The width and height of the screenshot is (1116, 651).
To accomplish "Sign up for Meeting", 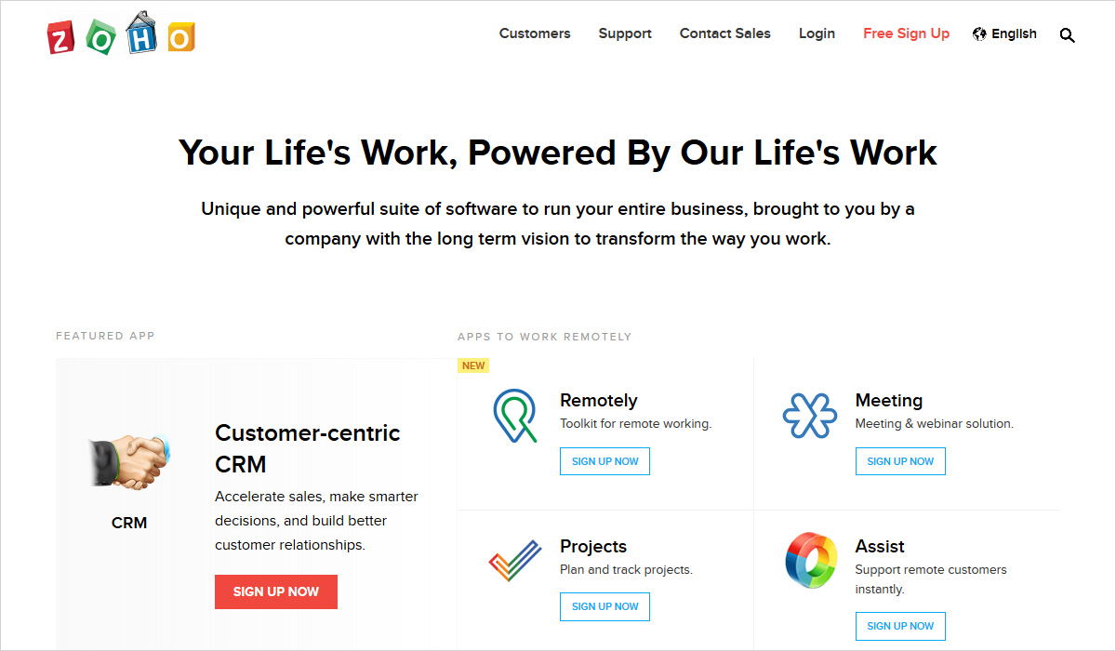I will point(900,461).
